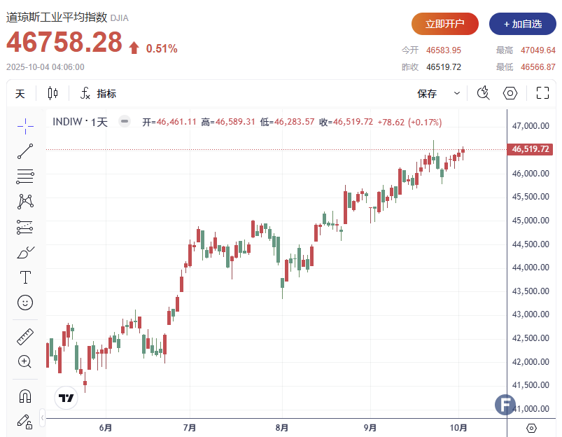Select the trend line drawing tool
The width and height of the screenshot is (562, 437).
click(25, 151)
